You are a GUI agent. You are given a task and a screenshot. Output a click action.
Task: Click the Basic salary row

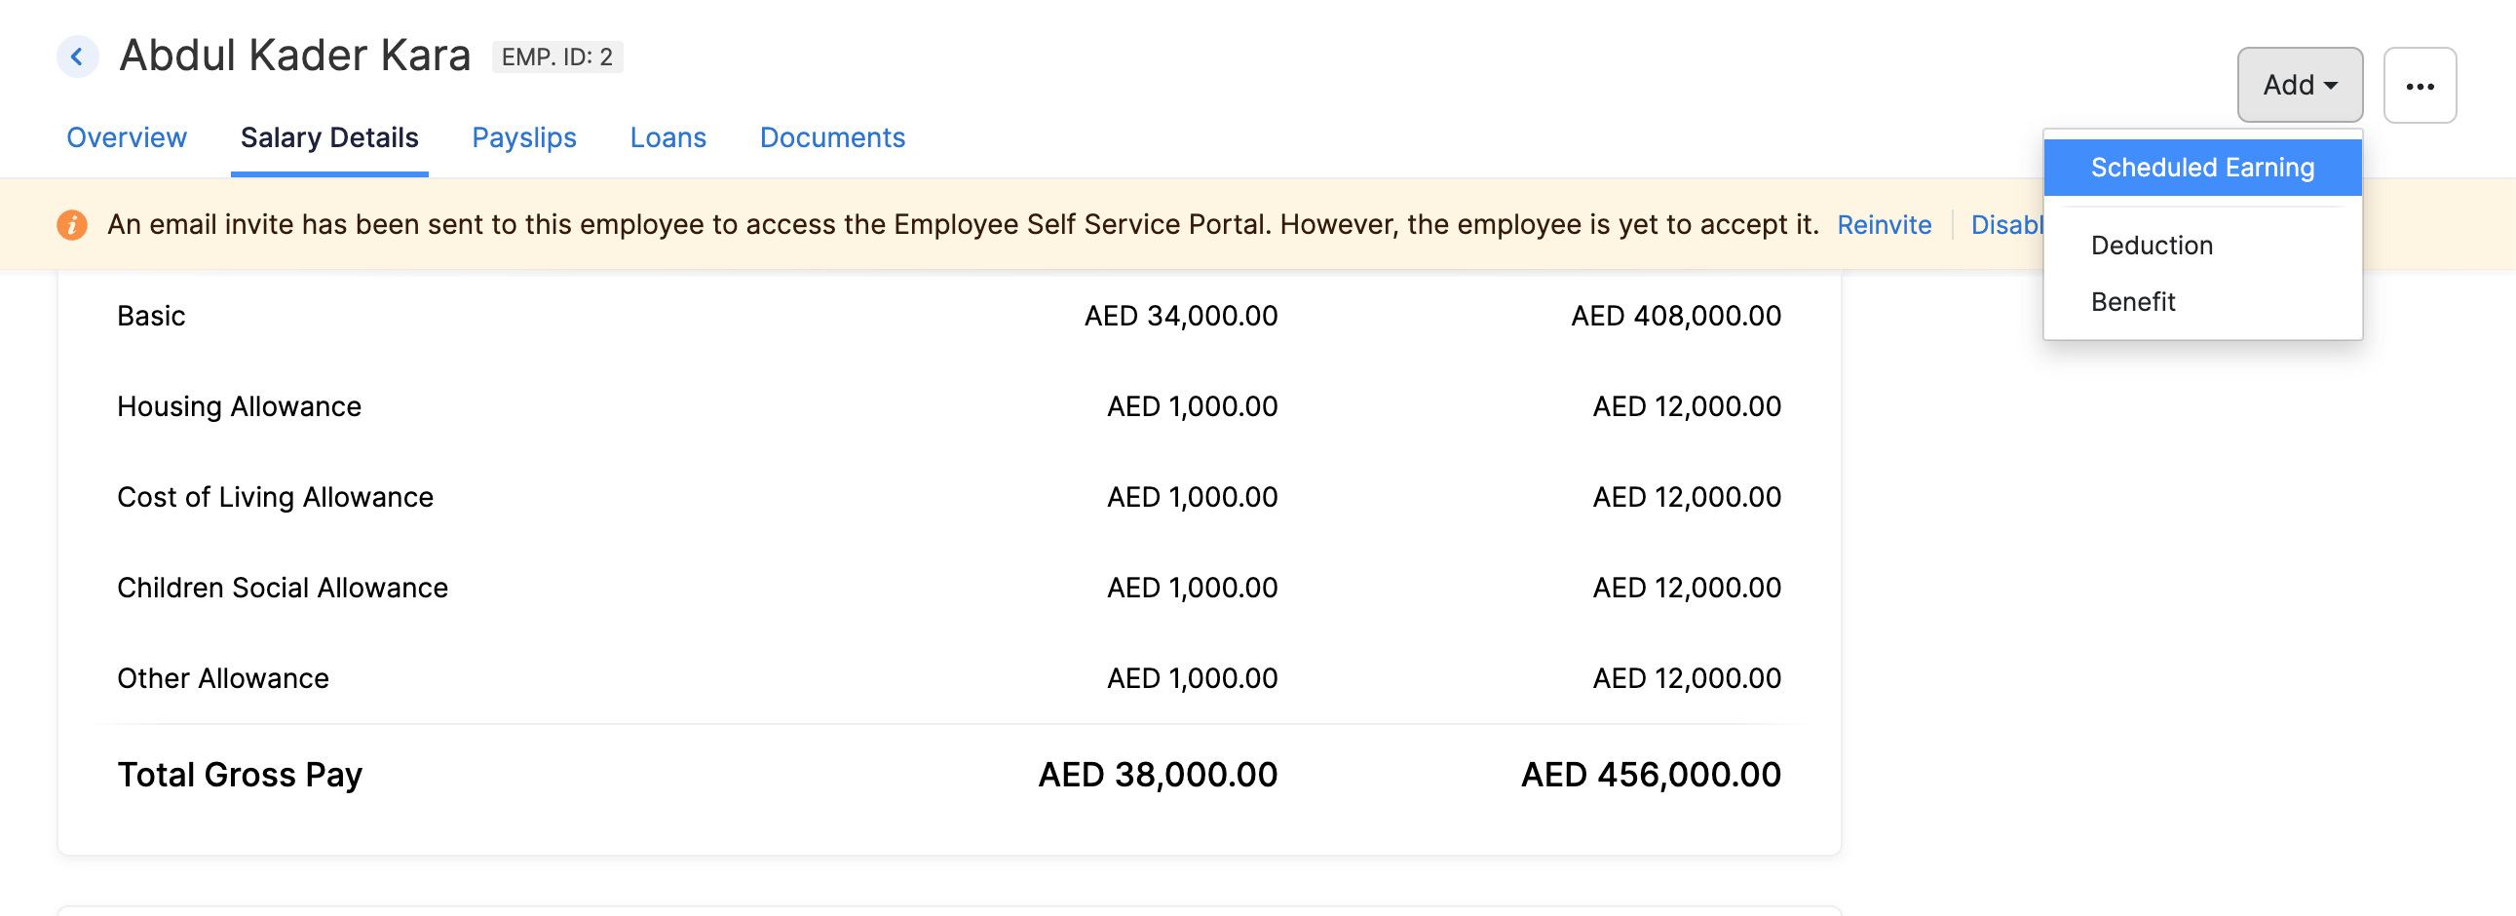click(151, 316)
